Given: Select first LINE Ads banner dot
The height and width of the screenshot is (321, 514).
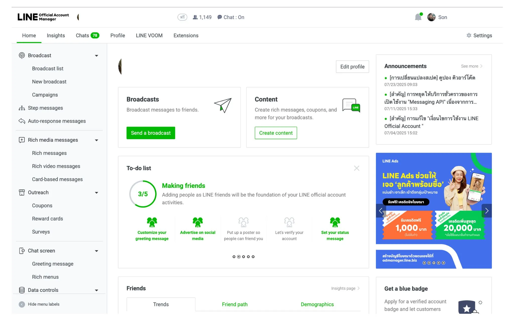Looking at the screenshot, I should point(424,263).
